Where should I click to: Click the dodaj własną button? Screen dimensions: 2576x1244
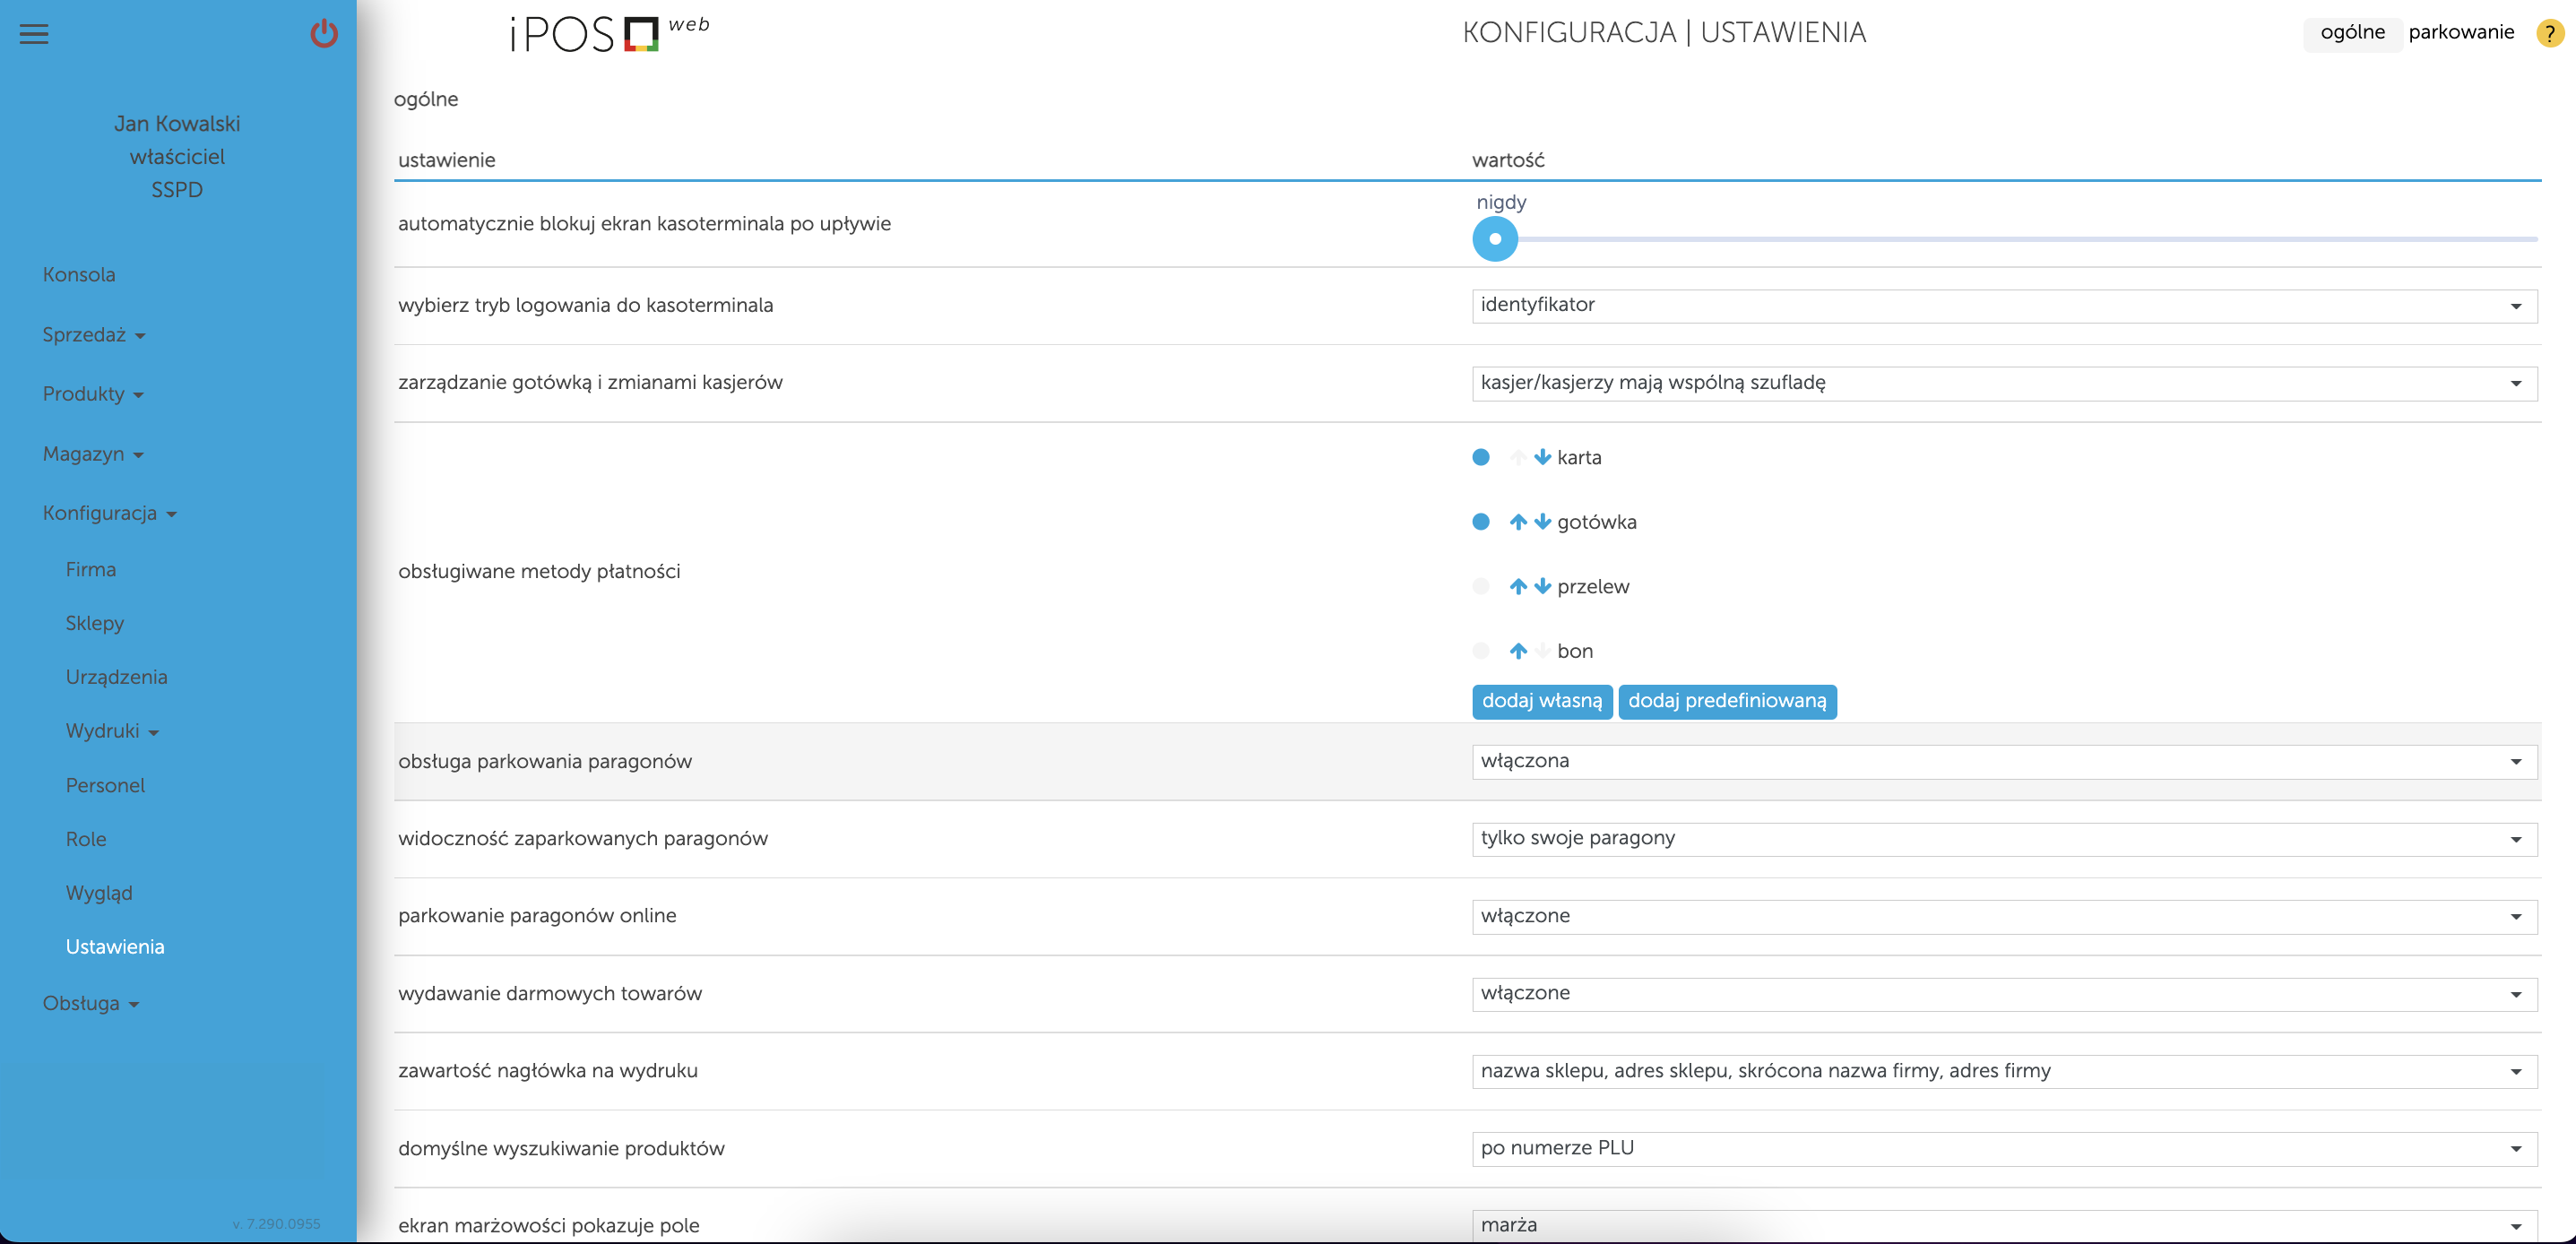click(x=1541, y=701)
